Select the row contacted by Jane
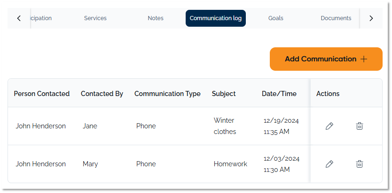This screenshot has width=392, height=193. coord(90,126)
